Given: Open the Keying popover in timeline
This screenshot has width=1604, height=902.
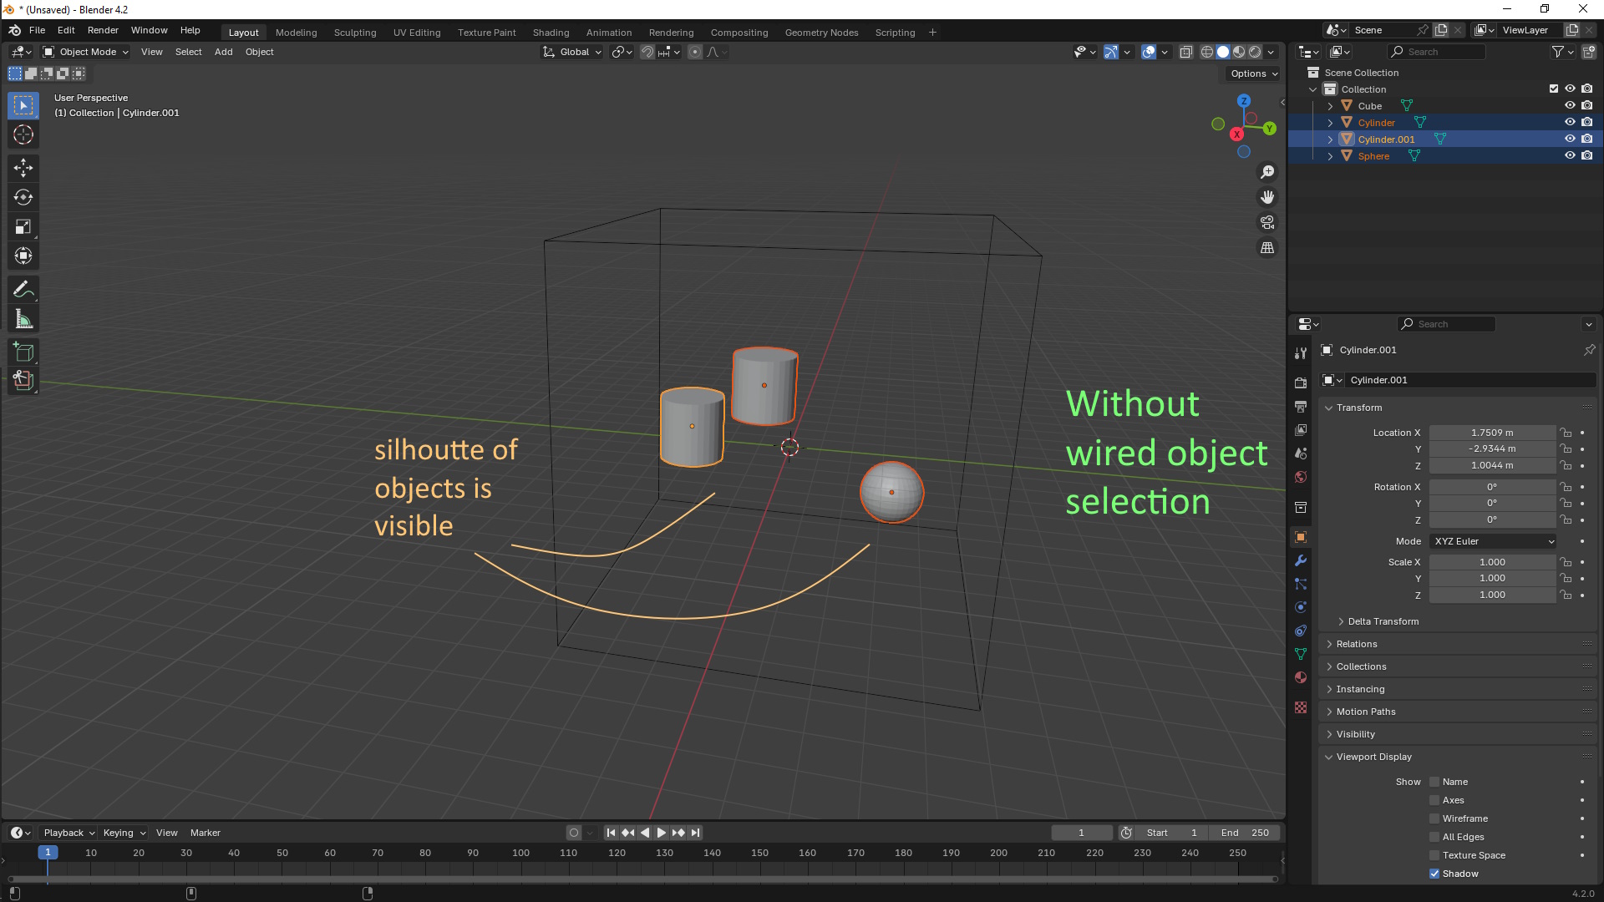Looking at the screenshot, I should 124,833.
